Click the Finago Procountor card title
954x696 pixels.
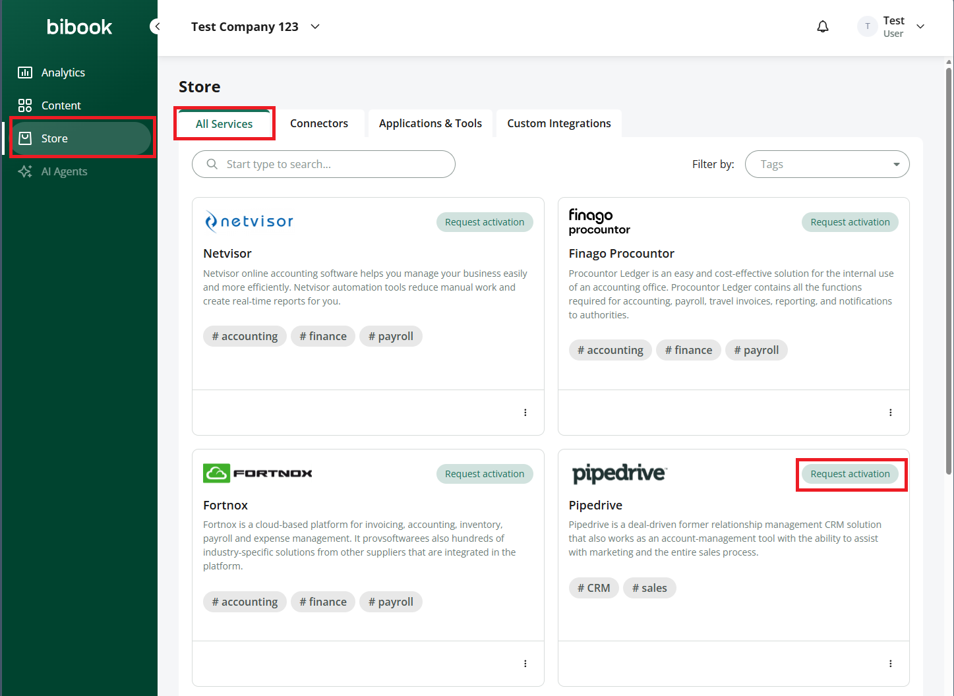coord(622,254)
